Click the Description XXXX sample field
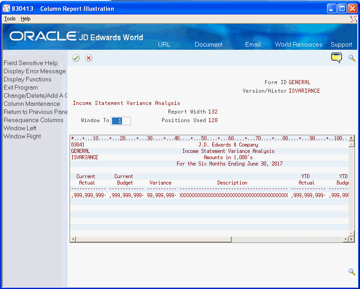The width and height of the screenshot is (360, 289). 234,195
